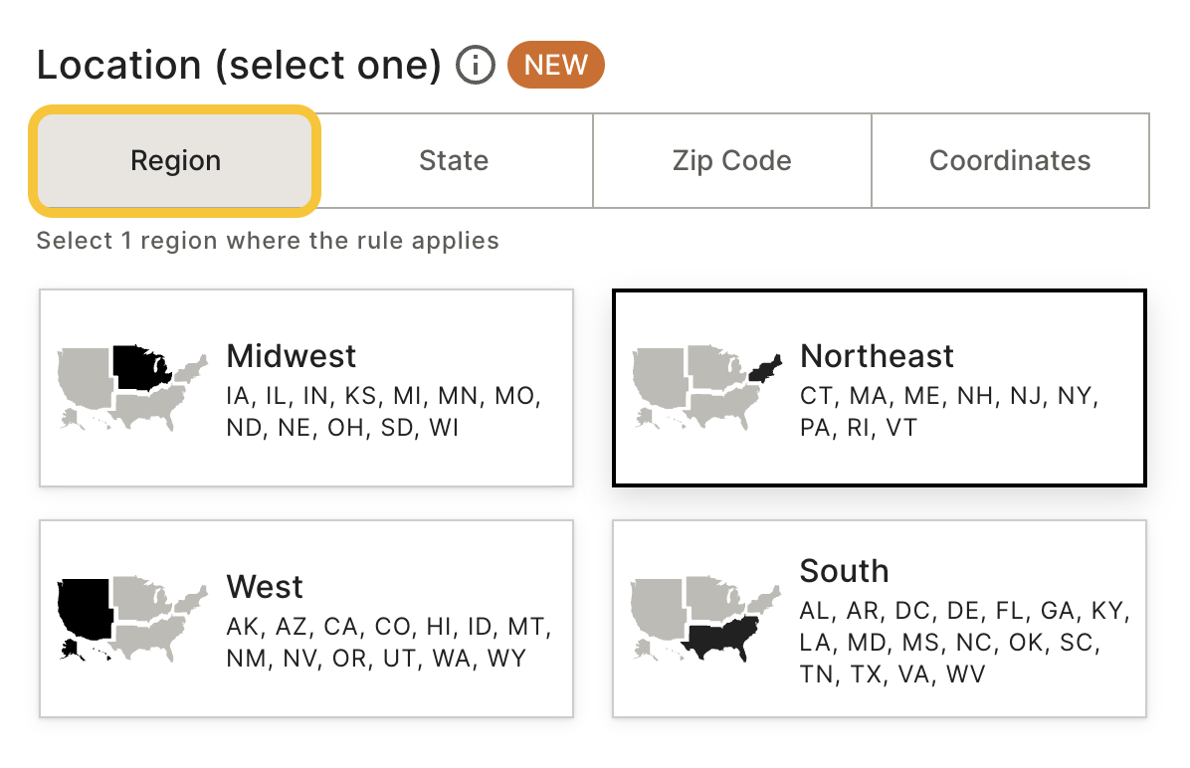The image size is (1190, 768).
Task: Choose the West region card
Action: pos(306,619)
